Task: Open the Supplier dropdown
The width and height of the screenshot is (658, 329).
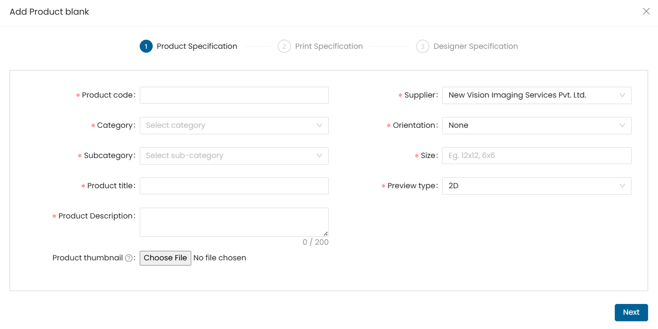Action: (x=536, y=95)
